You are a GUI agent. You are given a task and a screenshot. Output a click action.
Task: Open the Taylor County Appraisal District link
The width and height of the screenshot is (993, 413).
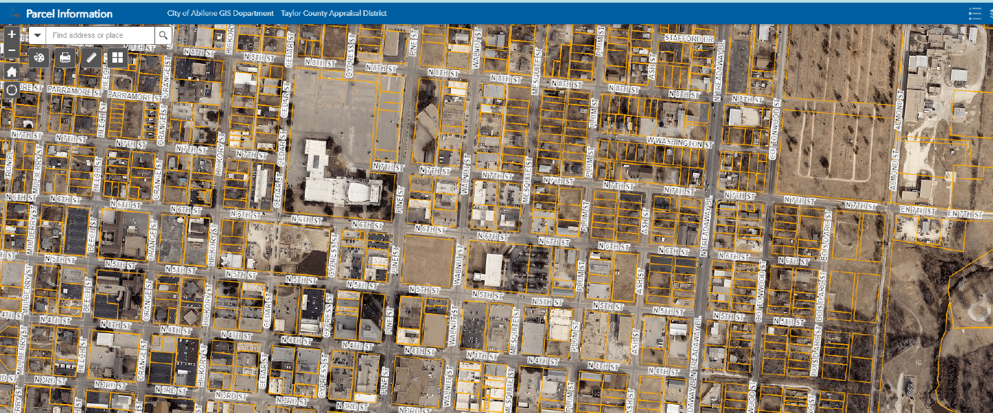[x=334, y=13]
